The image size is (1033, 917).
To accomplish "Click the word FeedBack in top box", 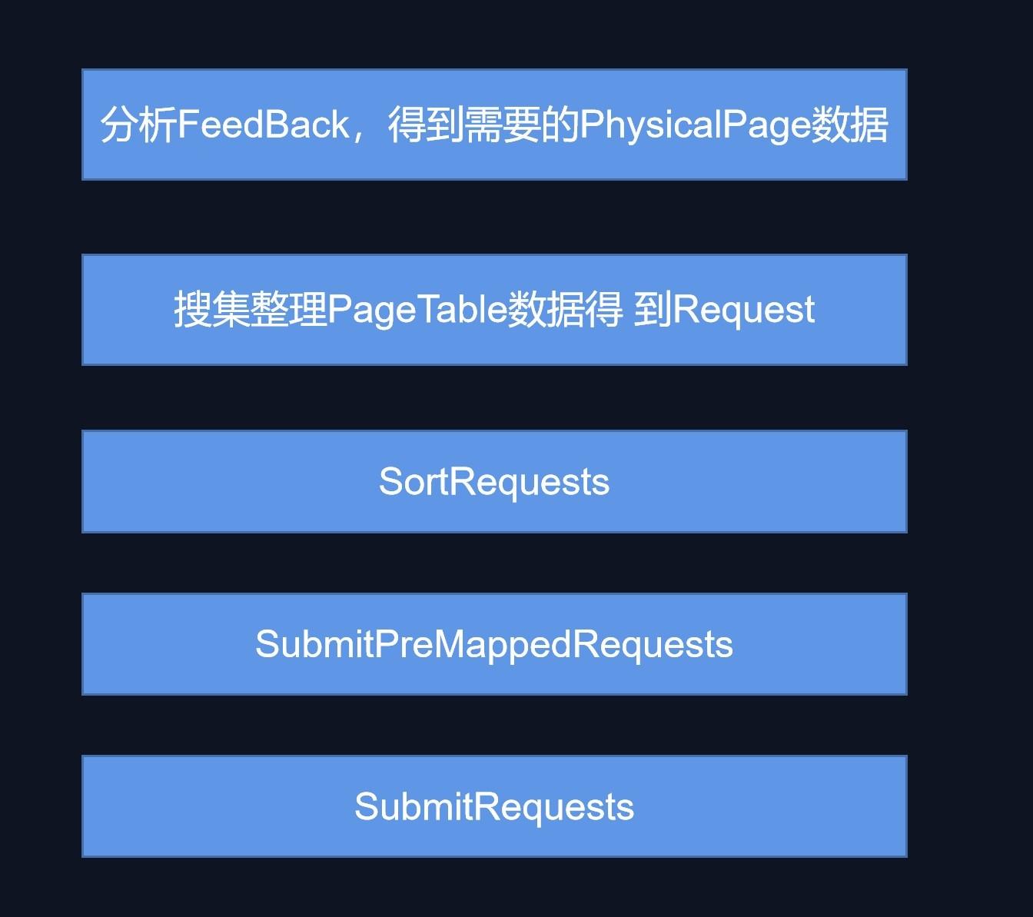I will (x=263, y=125).
